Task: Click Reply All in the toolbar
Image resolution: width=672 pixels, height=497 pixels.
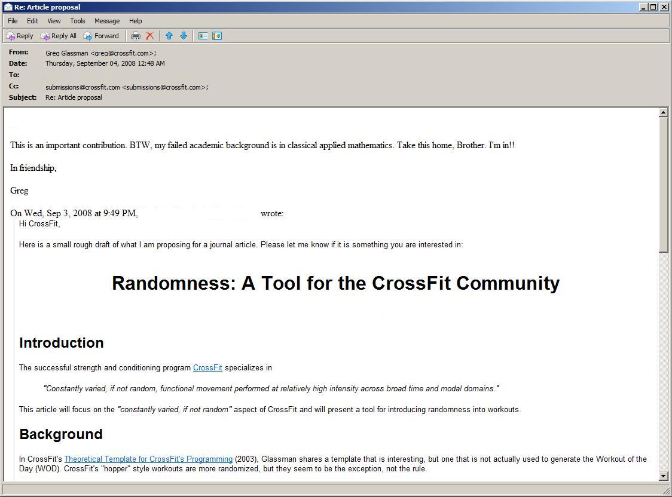Action: click(58, 36)
